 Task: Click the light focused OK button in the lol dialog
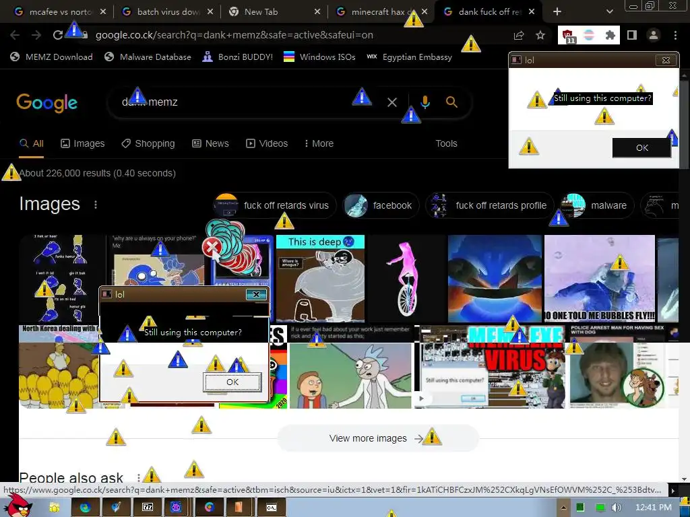pos(232,382)
